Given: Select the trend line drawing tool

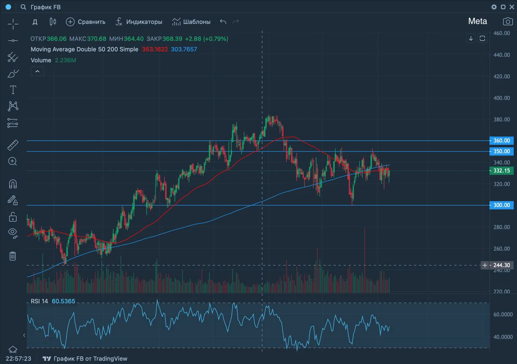Looking at the screenshot, I should (x=13, y=40).
